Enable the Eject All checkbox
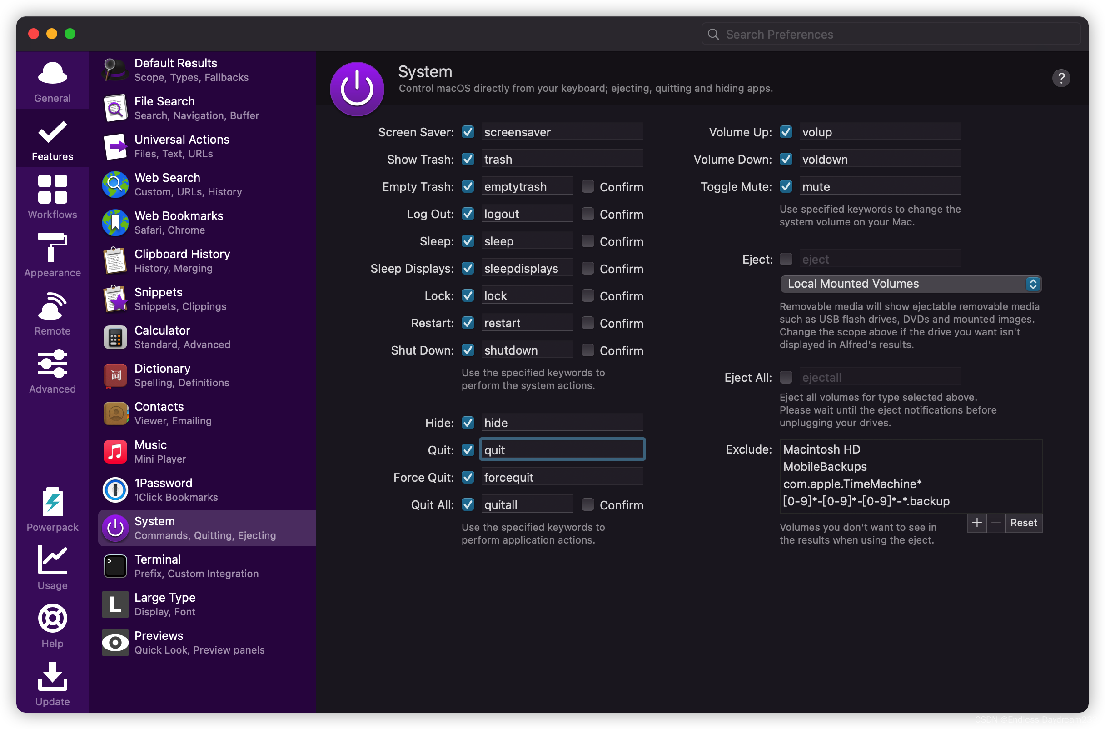Image resolution: width=1105 pixels, height=729 pixels. coord(786,377)
